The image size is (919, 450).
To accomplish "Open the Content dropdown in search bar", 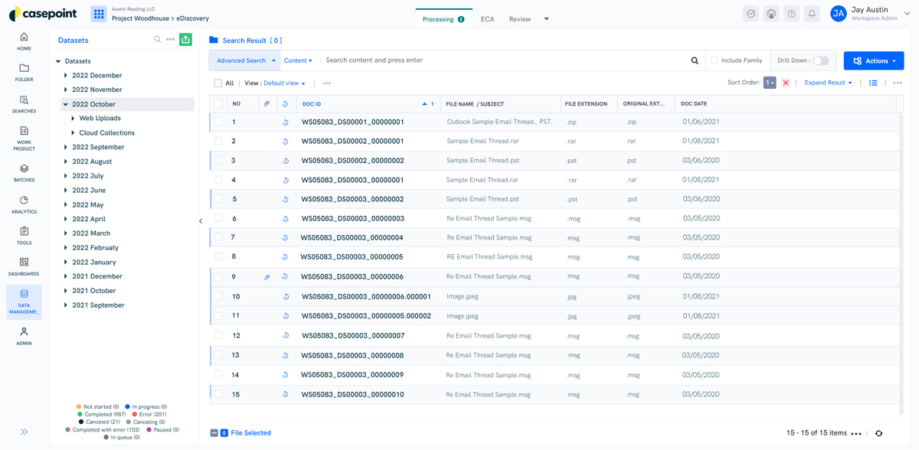I will coord(299,60).
